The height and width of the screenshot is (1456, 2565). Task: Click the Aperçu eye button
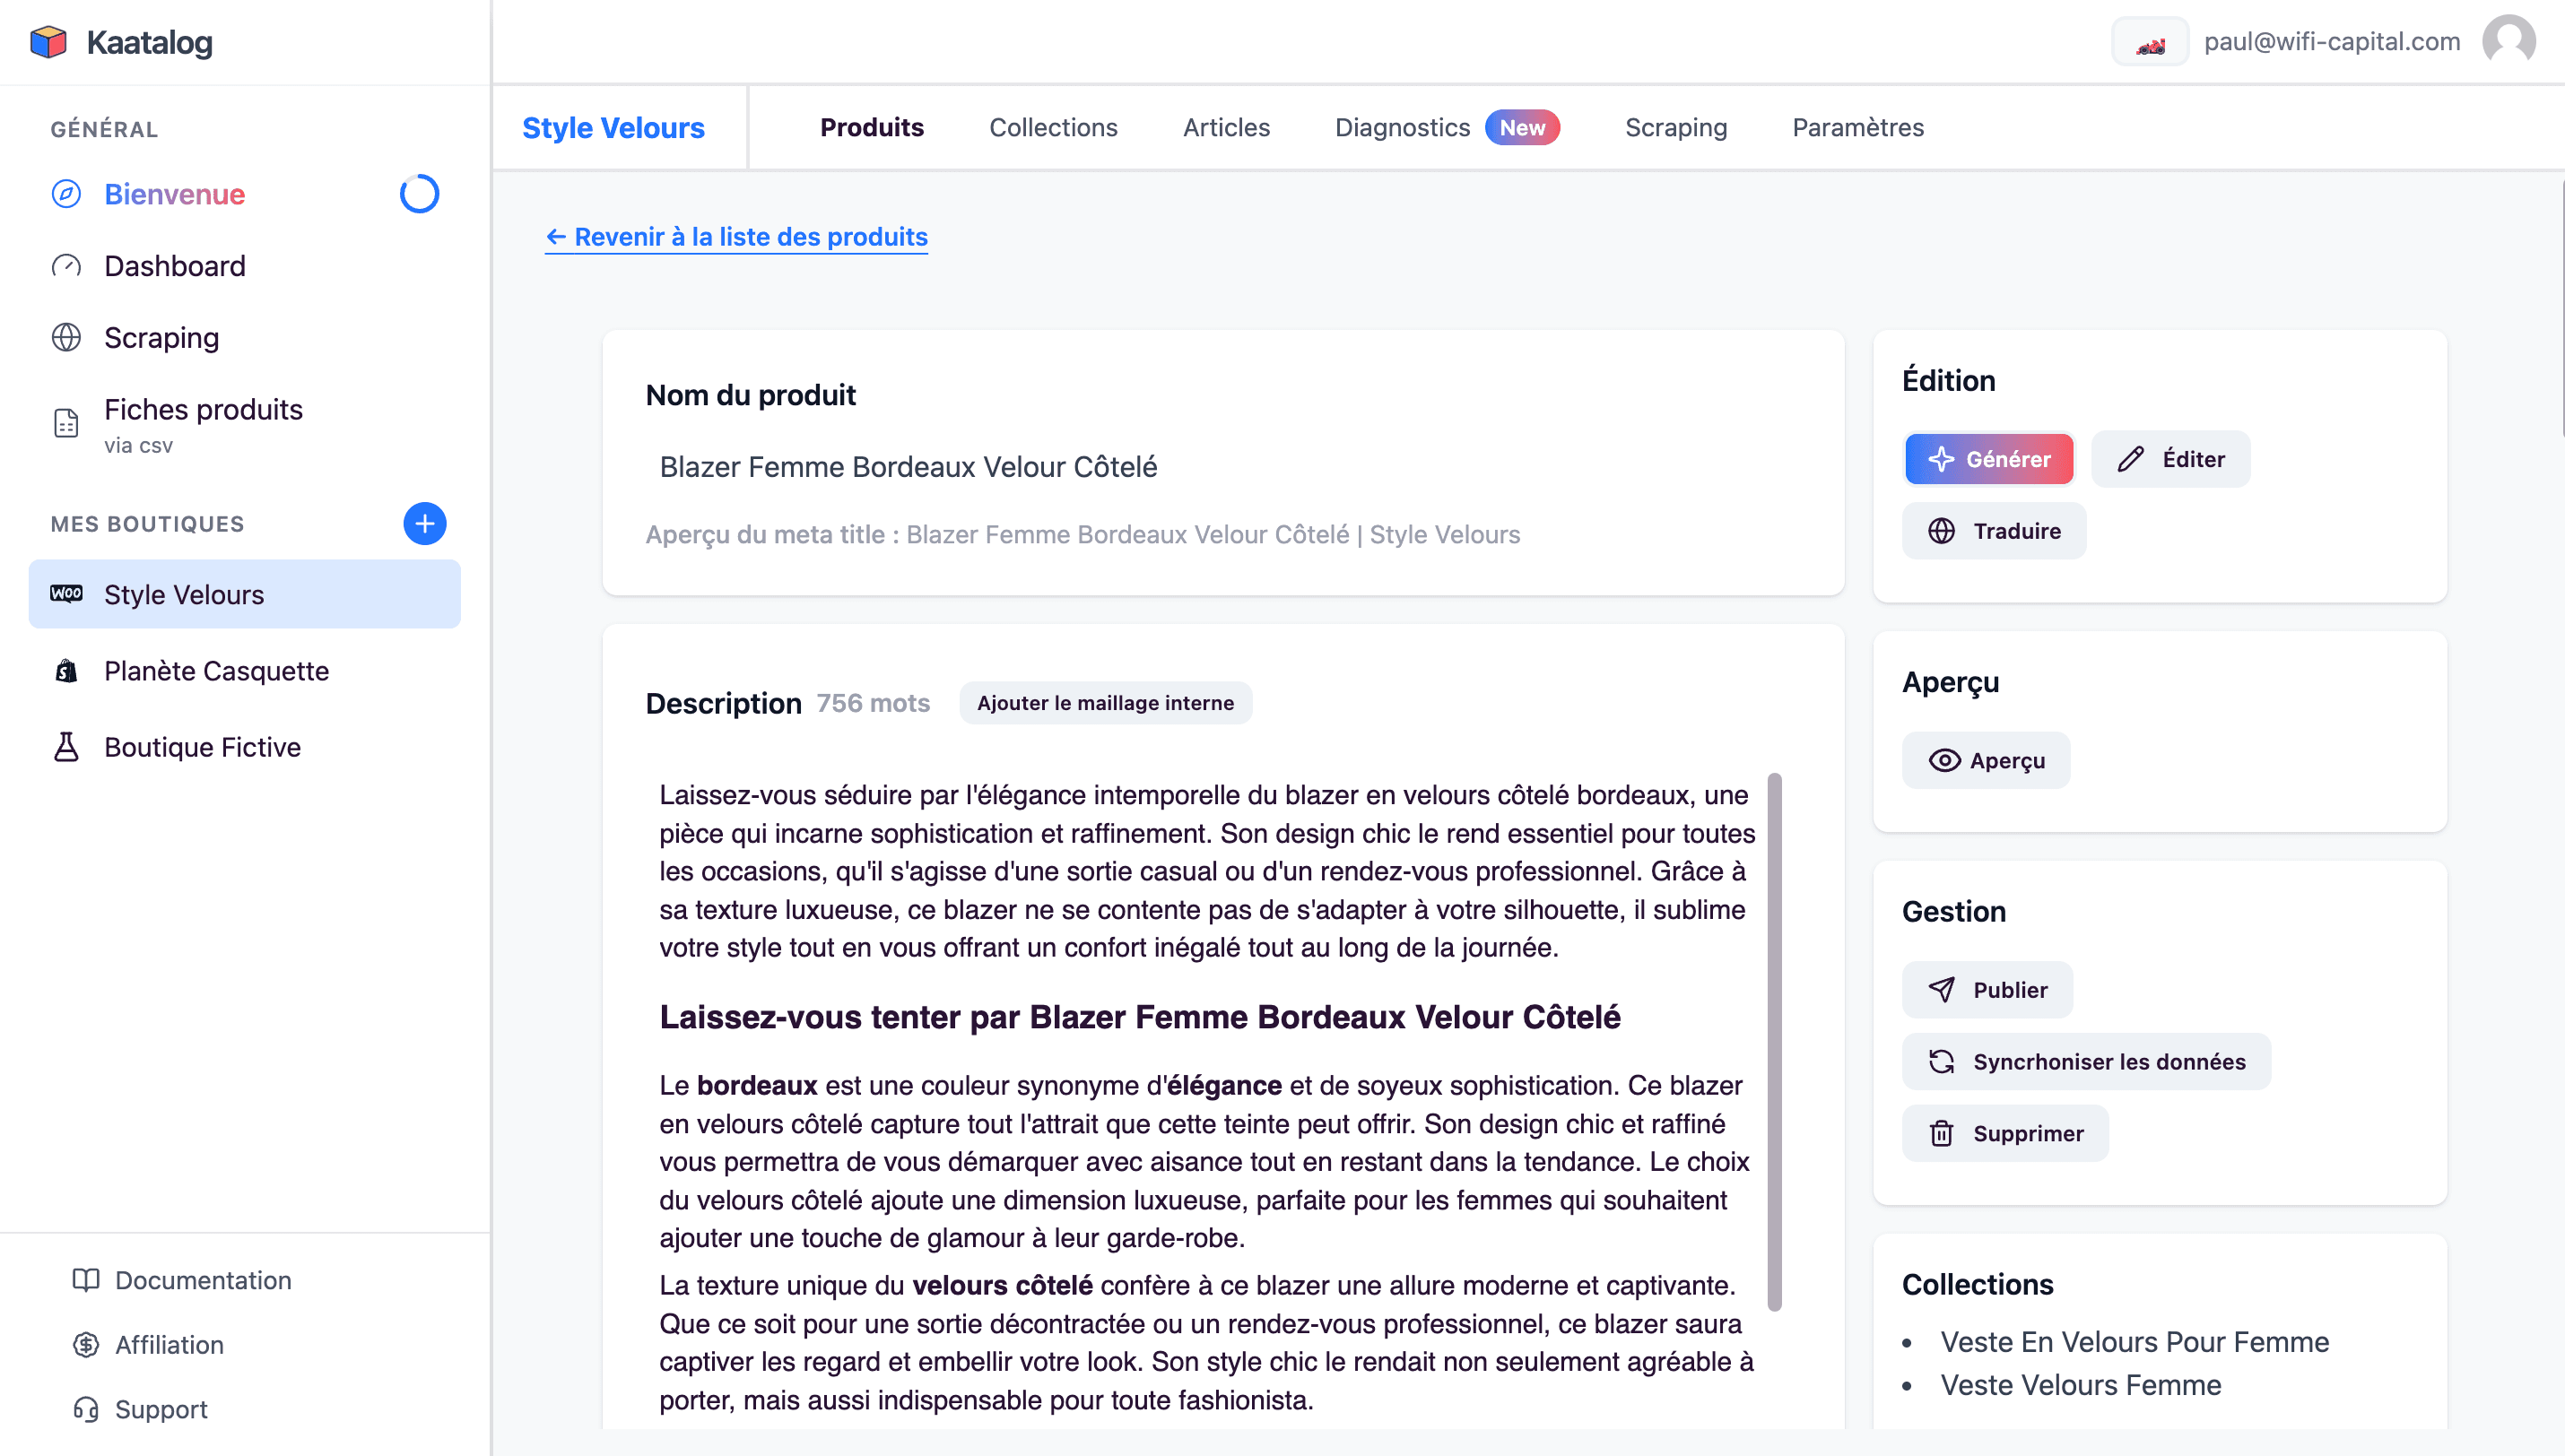click(1986, 760)
